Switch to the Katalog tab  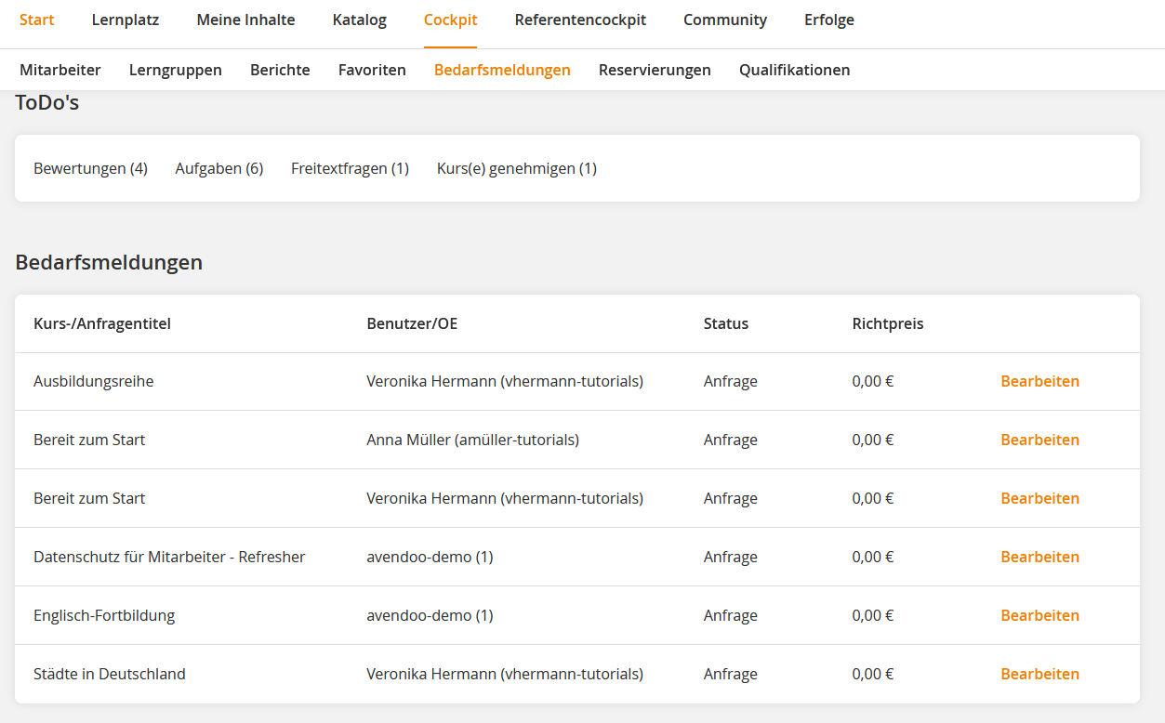[x=359, y=20]
